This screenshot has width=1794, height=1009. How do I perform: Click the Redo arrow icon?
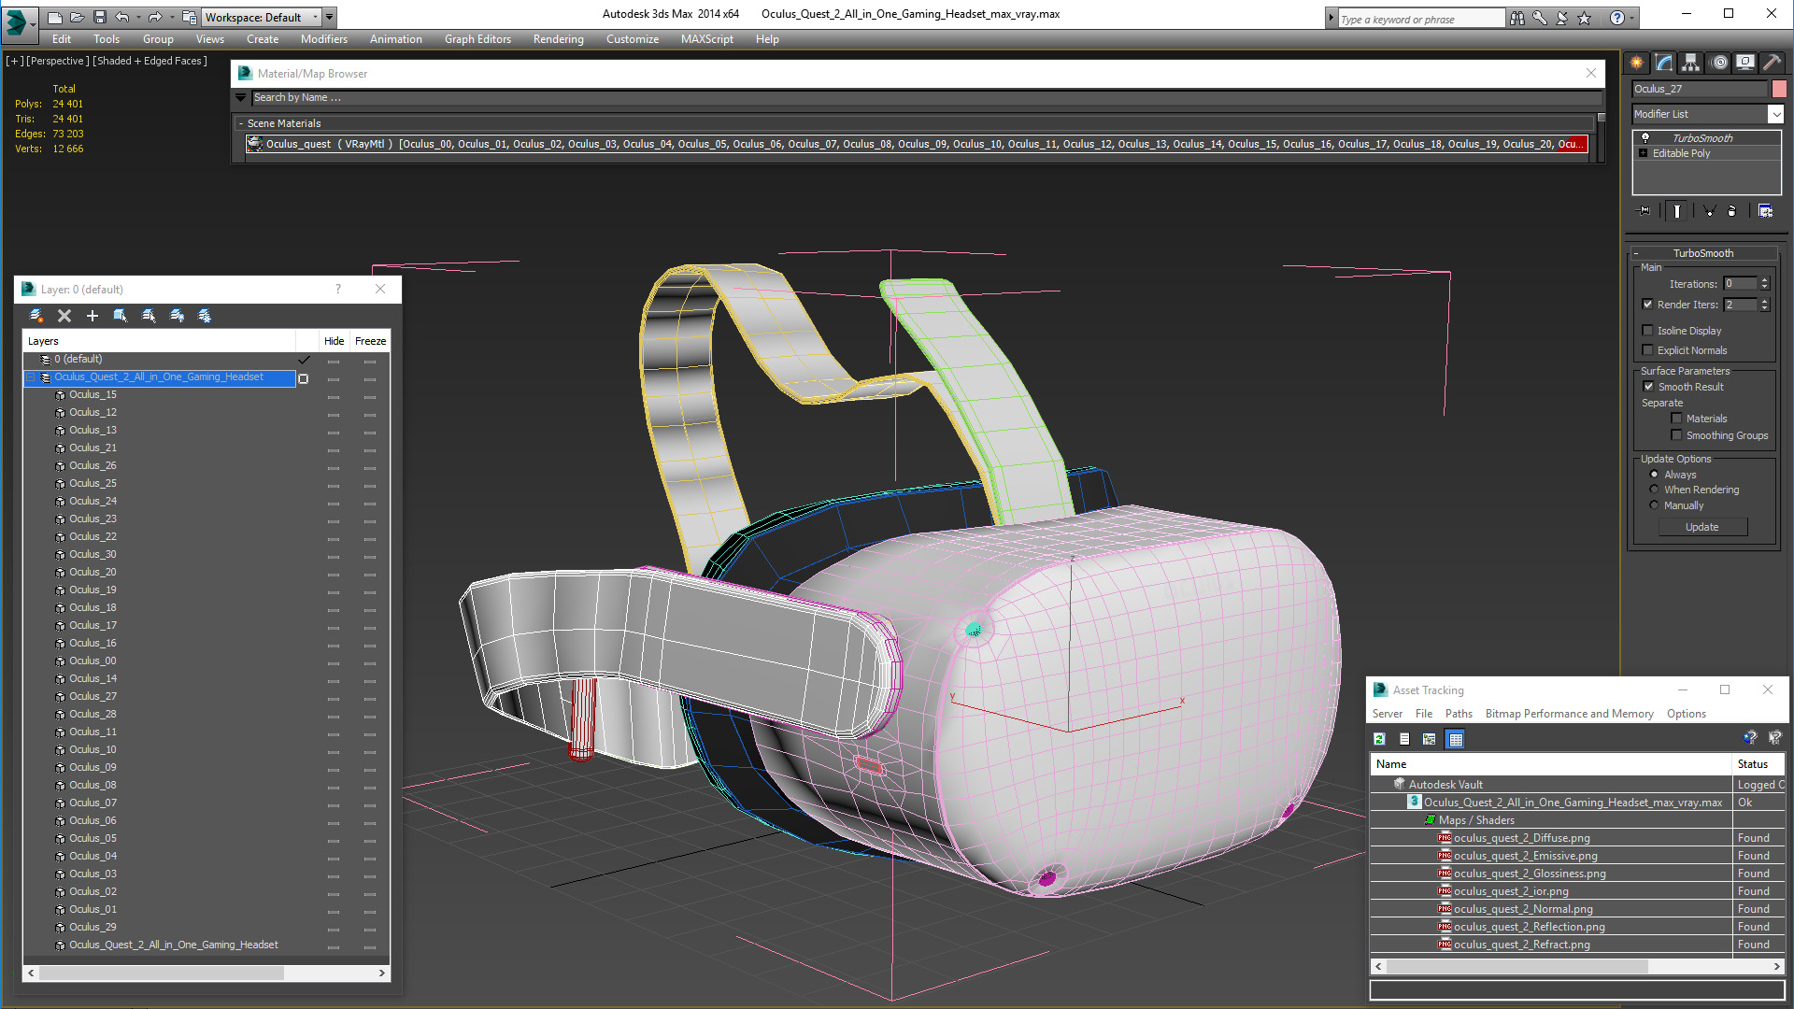click(155, 17)
